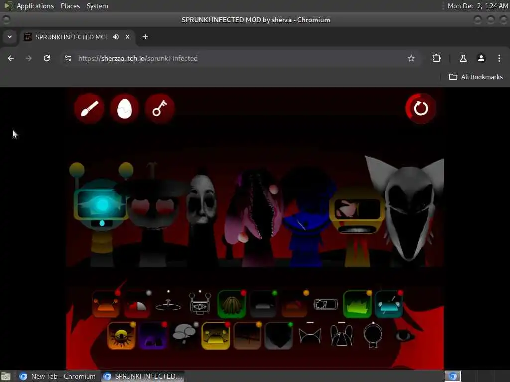Viewport: 510px width, 382px height.
Task: Select the outlined goggles sound icon
Action: point(326,304)
